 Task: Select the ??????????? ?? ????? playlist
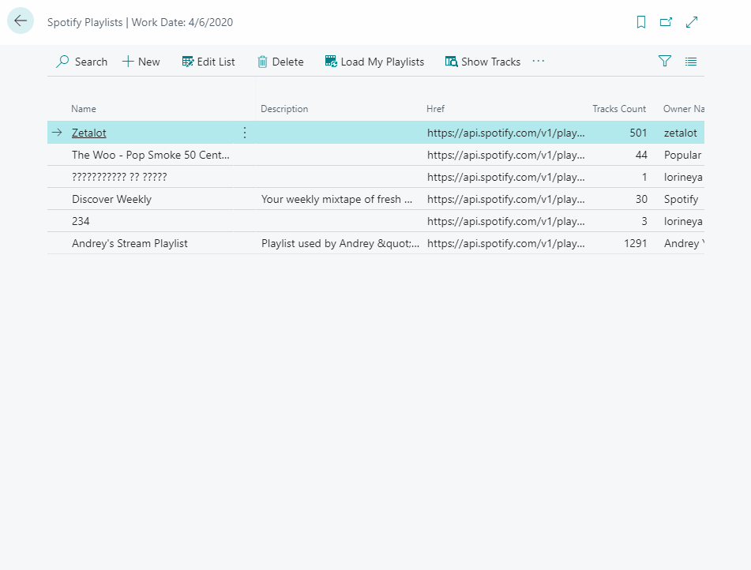119,177
